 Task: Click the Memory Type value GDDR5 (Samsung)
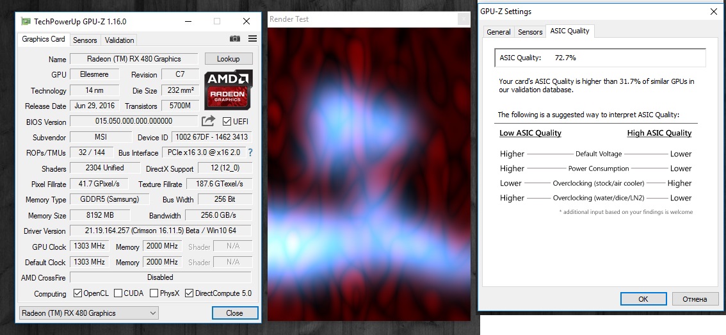109,199
